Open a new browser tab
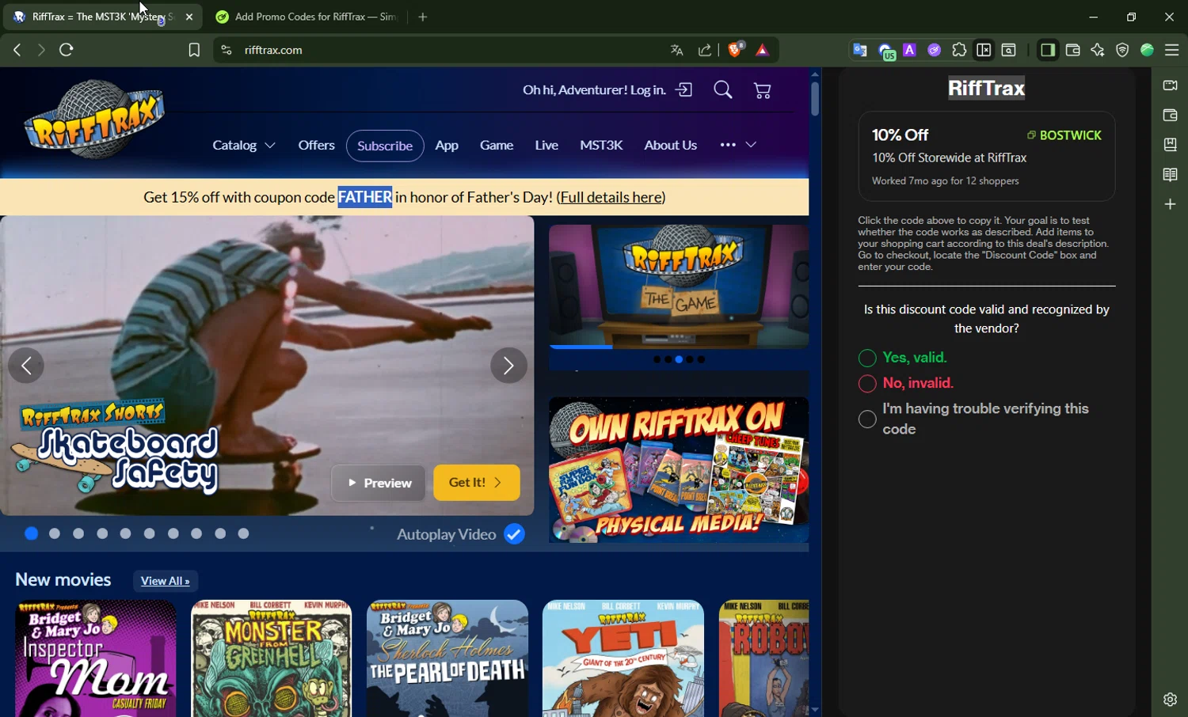1188x717 pixels. coord(423,17)
